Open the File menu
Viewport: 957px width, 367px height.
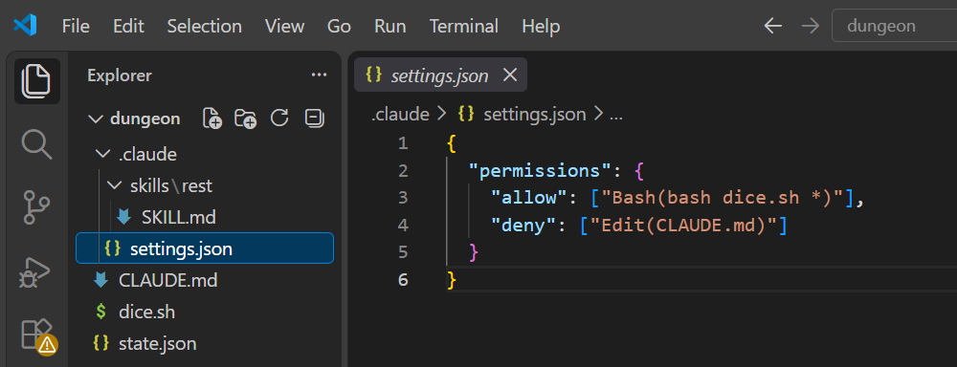tap(76, 26)
